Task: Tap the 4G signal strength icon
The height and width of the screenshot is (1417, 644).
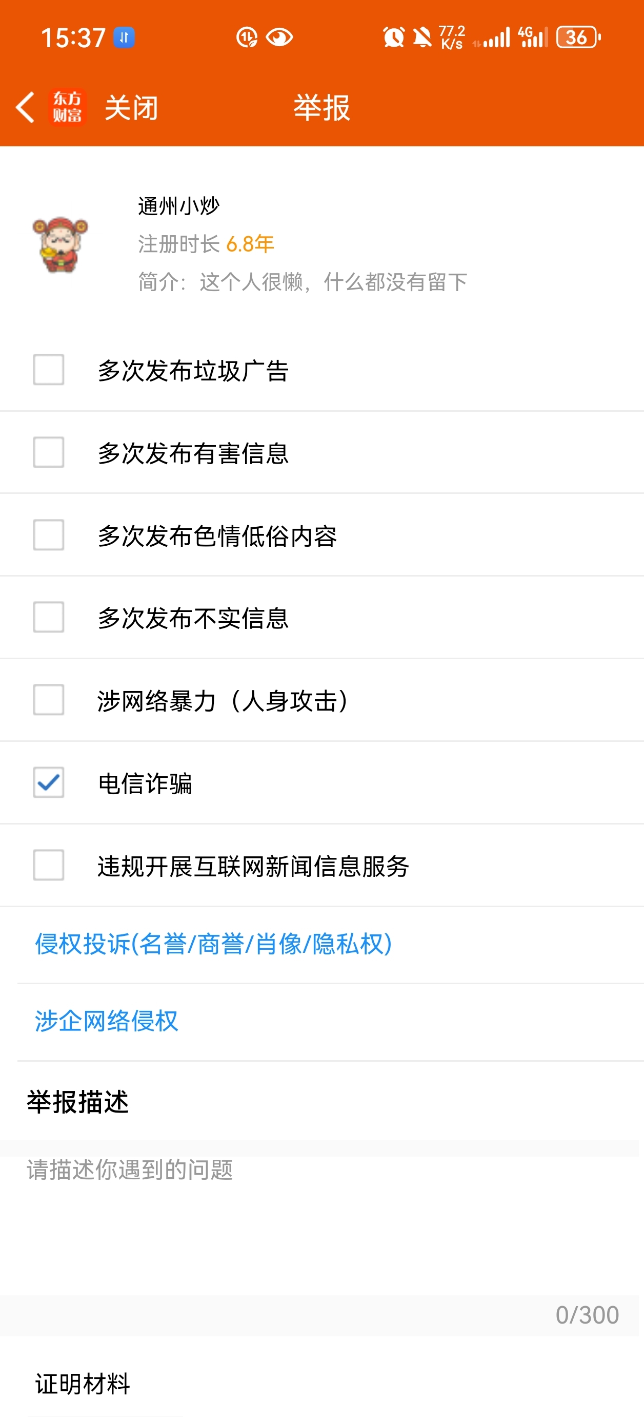Action: [x=533, y=37]
